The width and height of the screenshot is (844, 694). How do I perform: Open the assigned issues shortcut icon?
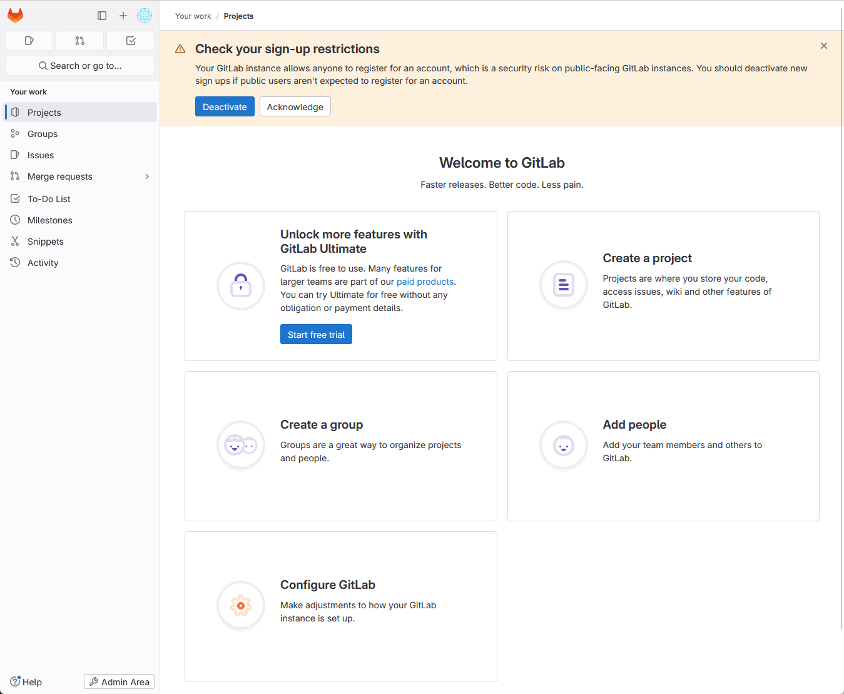(x=29, y=41)
